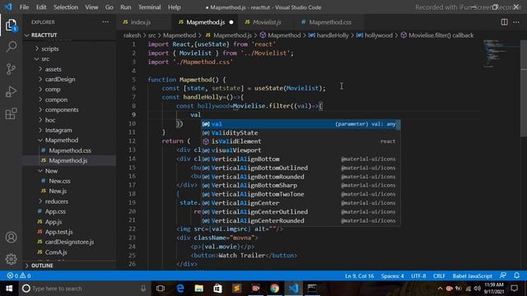Click errors and warnings status indicator
This screenshot has height=296, width=527.
19,276
